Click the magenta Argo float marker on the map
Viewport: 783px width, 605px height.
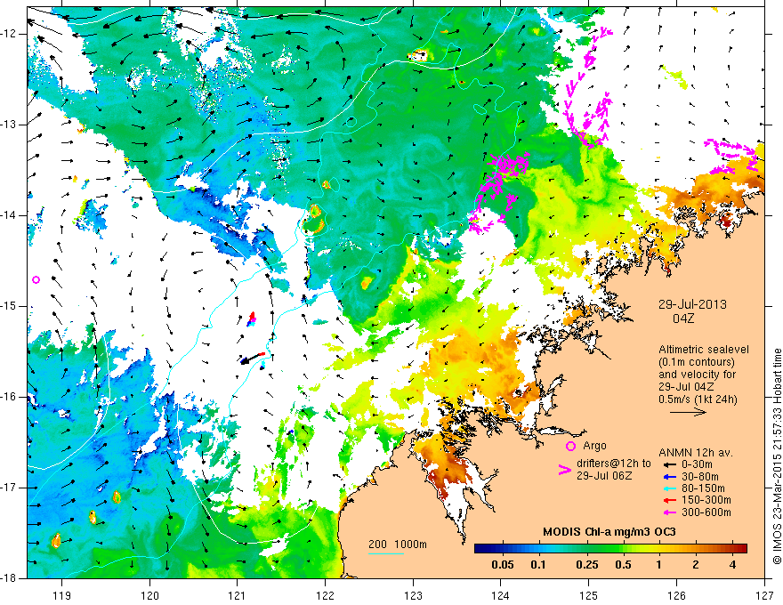(x=36, y=280)
